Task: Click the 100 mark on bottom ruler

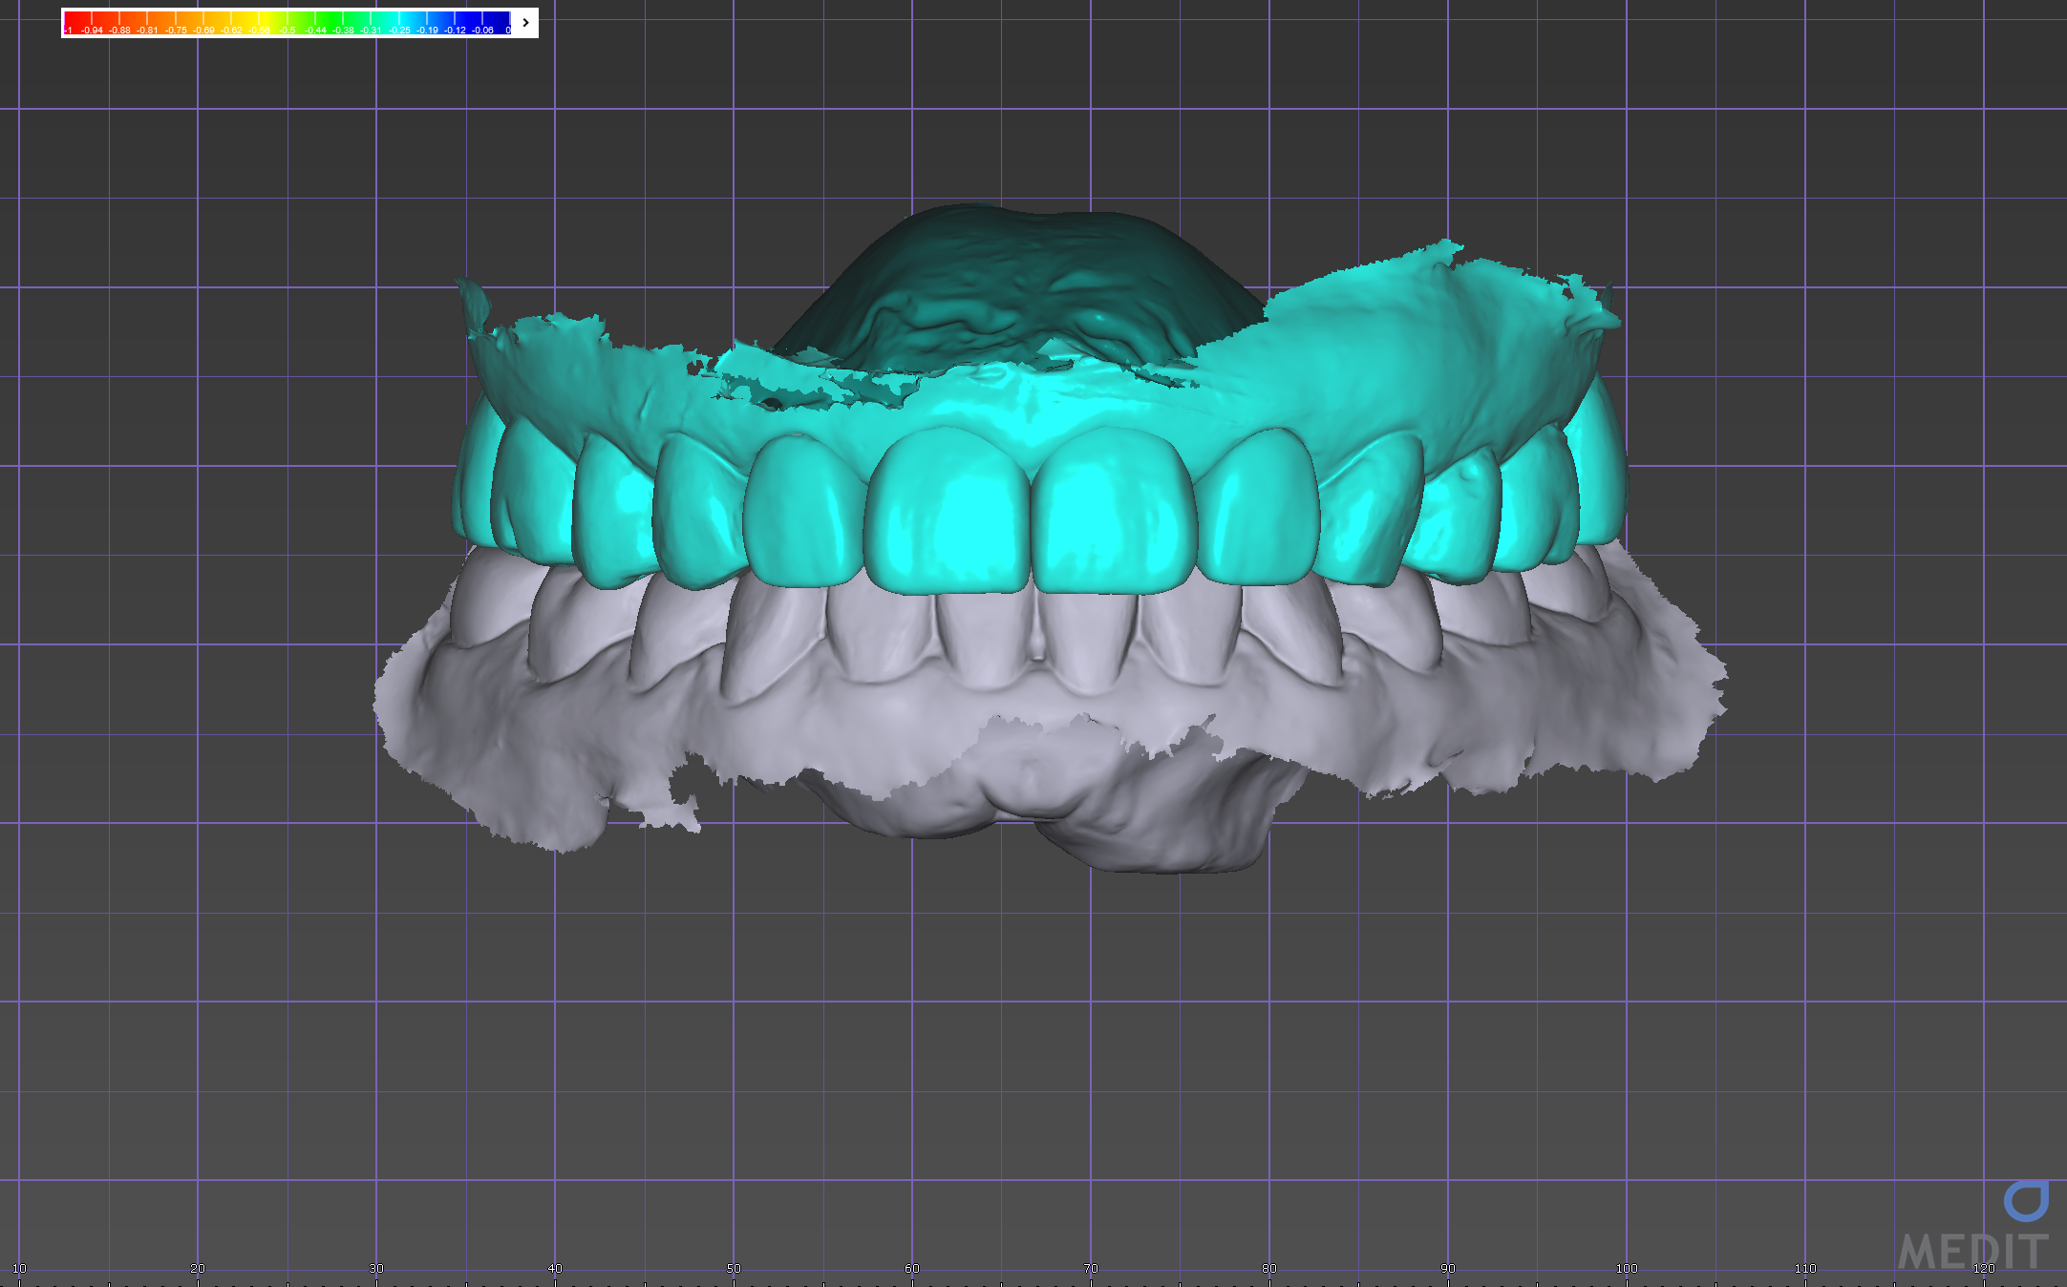Action: [x=1627, y=1268]
